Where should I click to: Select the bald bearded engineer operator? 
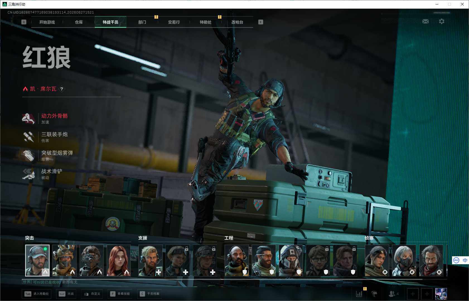point(237,260)
